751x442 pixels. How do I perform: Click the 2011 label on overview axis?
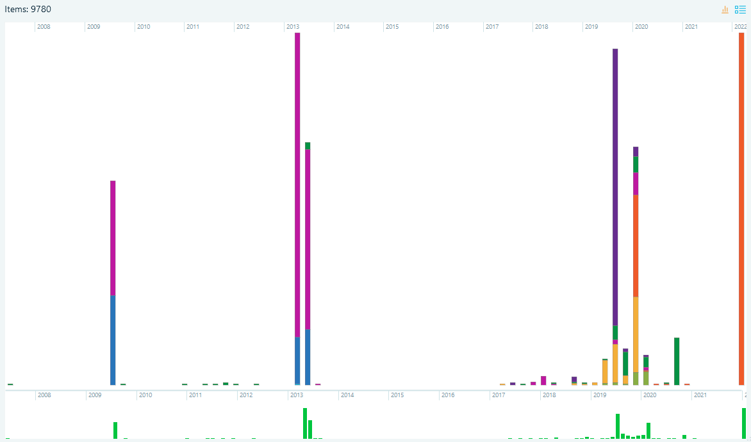[x=195, y=395]
